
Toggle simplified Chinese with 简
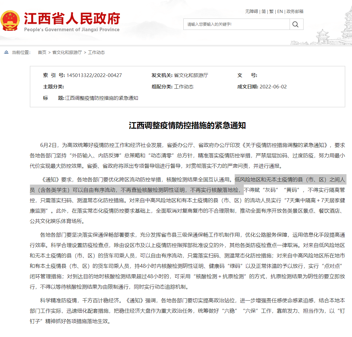pyautogui.click(x=264, y=11)
